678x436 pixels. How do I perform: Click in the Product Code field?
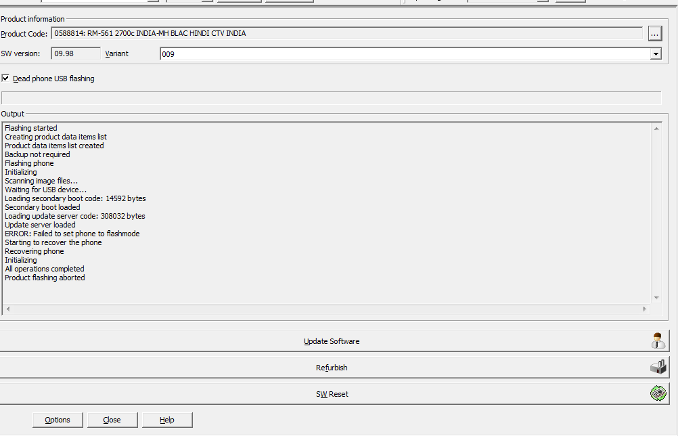[x=347, y=33]
